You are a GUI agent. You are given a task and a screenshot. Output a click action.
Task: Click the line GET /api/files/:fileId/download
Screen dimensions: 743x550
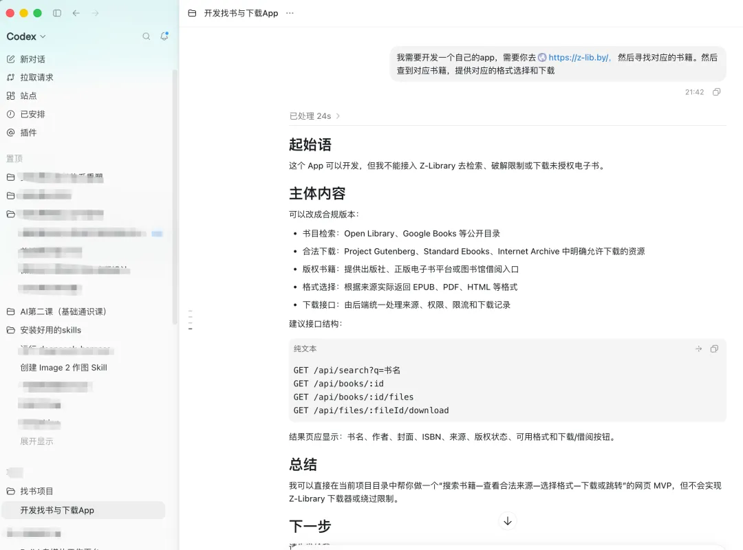371,410
